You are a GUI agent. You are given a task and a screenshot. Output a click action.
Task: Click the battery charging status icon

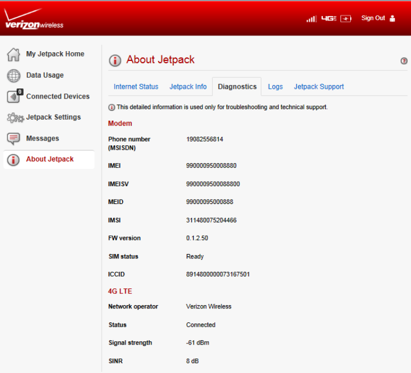coord(346,19)
